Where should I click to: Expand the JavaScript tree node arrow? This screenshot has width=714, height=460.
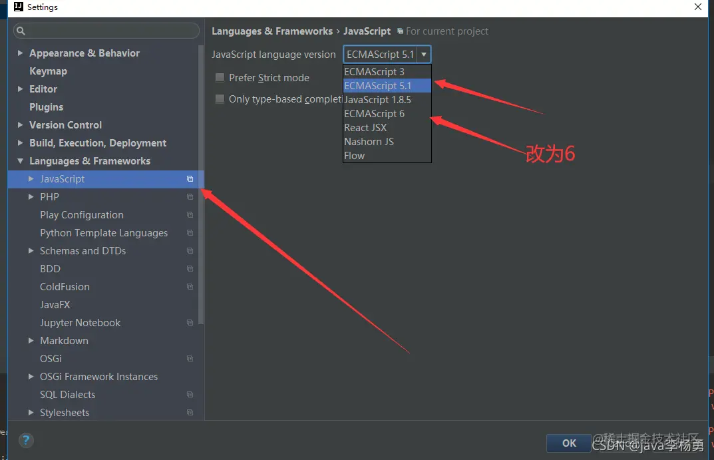click(31, 179)
